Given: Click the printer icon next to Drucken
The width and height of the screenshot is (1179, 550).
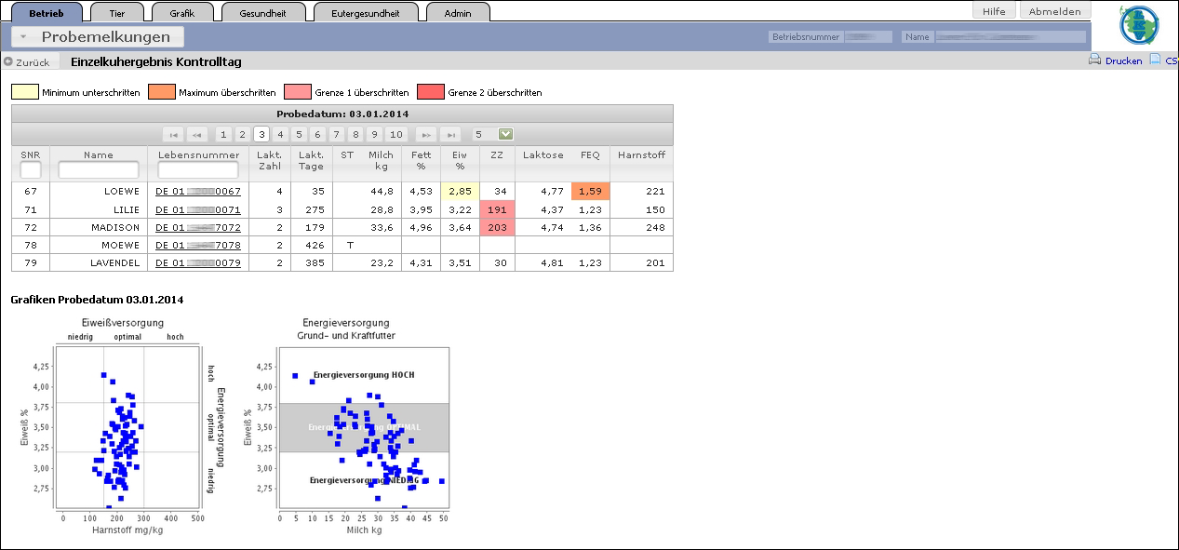Looking at the screenshot, I should click(1095, 60).
